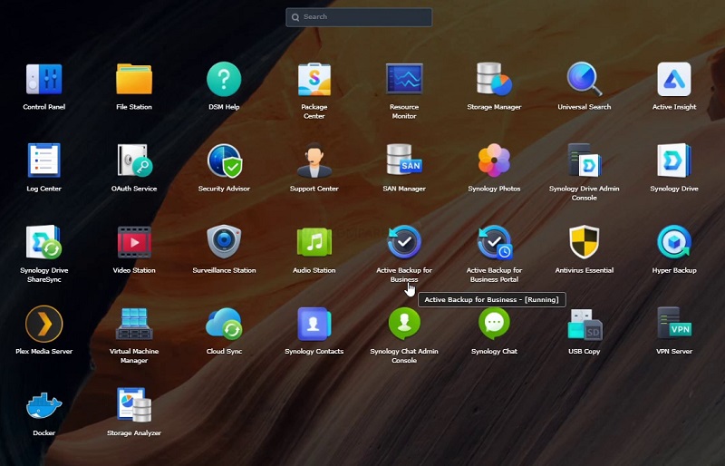Open Resource Monitor
The width and height of the screenshot is (725, 466).
(404, 80)
